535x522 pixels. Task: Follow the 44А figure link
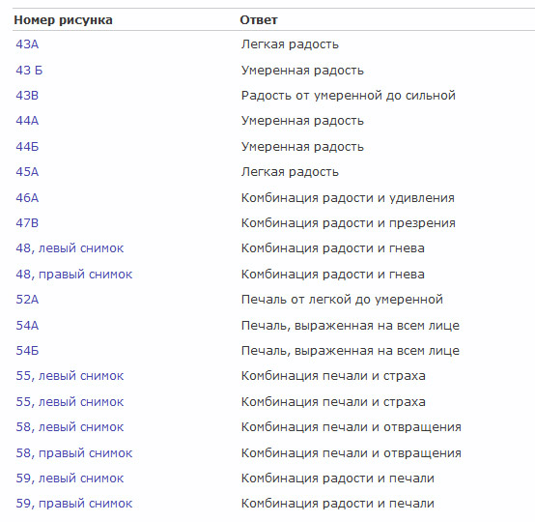27,121
